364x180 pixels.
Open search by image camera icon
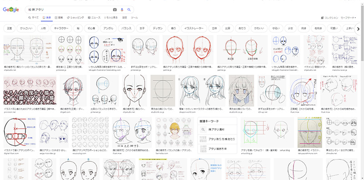[115, 10]
